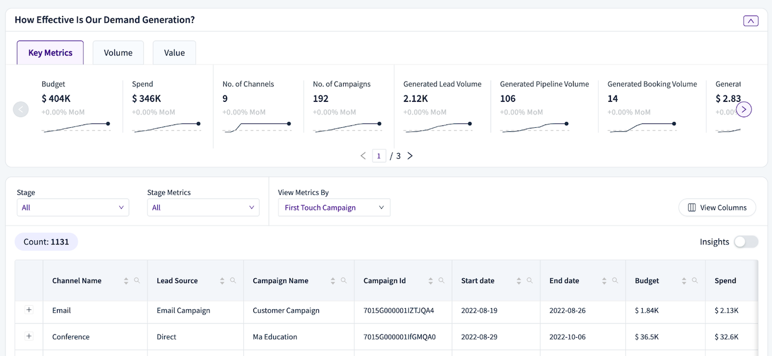This screenshot has height=356, width=772.
Task: Click end date 2022-10-06
Action: click(567, 337)
